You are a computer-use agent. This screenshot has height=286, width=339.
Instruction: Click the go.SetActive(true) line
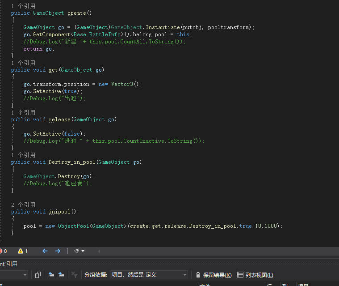tap(53, 91)
